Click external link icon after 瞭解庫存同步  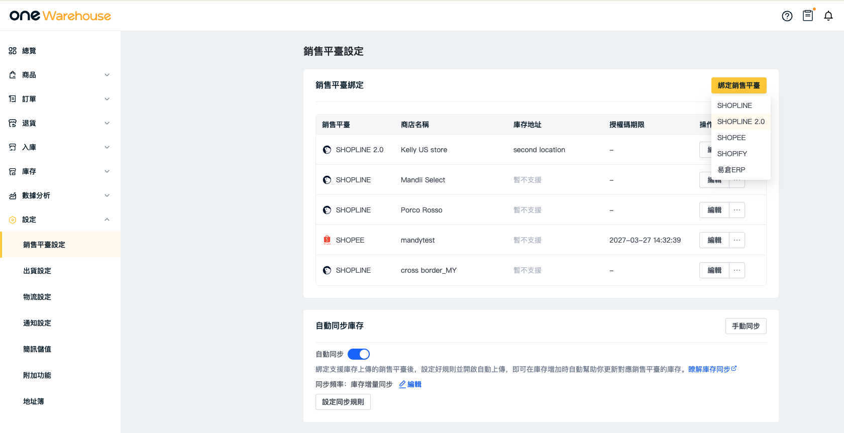coord(734,369)
